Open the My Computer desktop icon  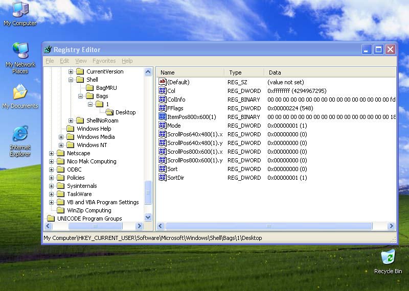click(x=20, y=14)
